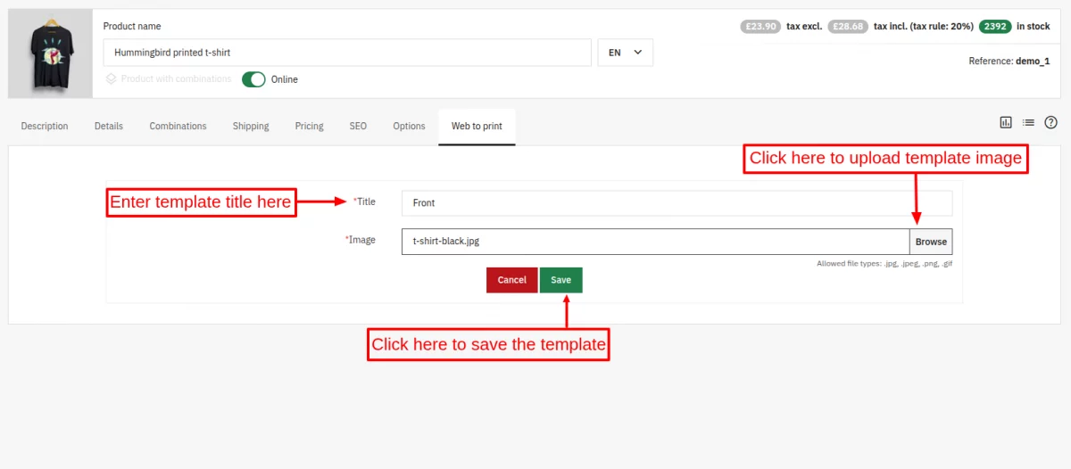Toggle the Online switch off
1071x469 pixels.
pyautogui.click(x=254, y=79)
